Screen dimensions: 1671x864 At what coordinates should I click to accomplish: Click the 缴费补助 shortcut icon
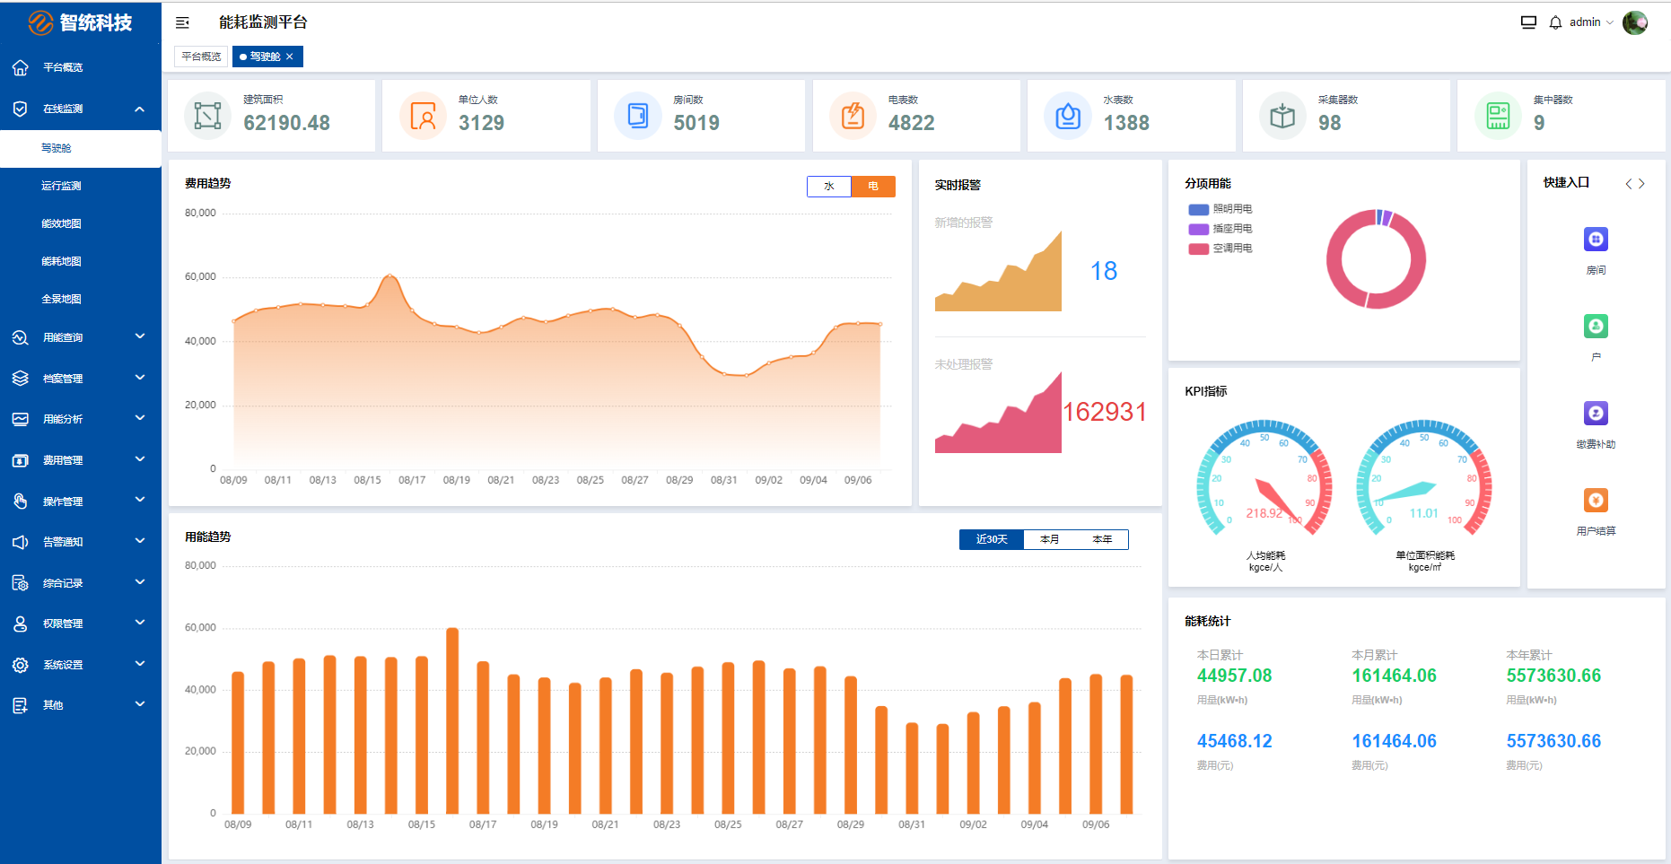(1596, 414)
